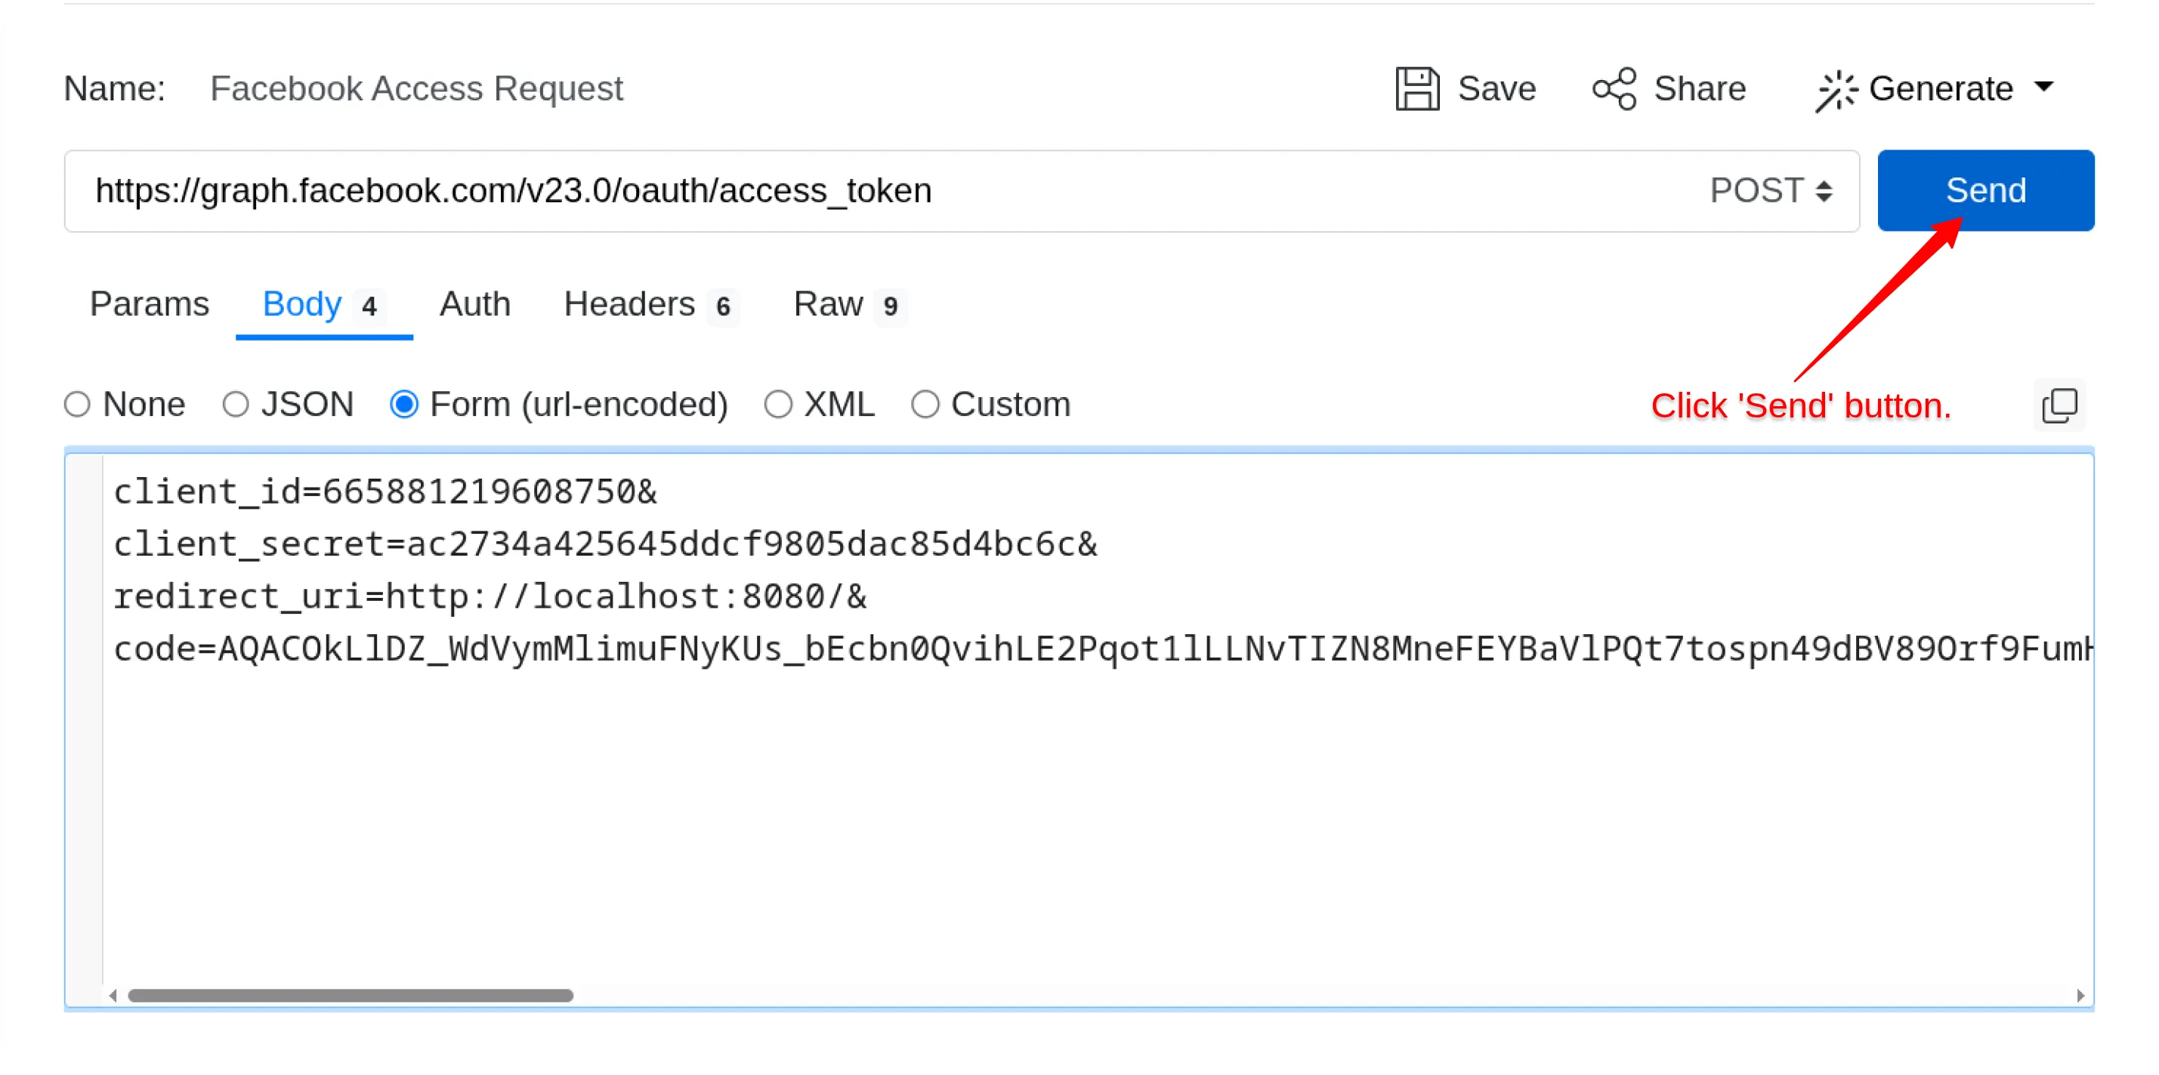Select the None body type
Viewport: 2159px width, 1075px height.
pyautogui.click(x=77, y=405)
